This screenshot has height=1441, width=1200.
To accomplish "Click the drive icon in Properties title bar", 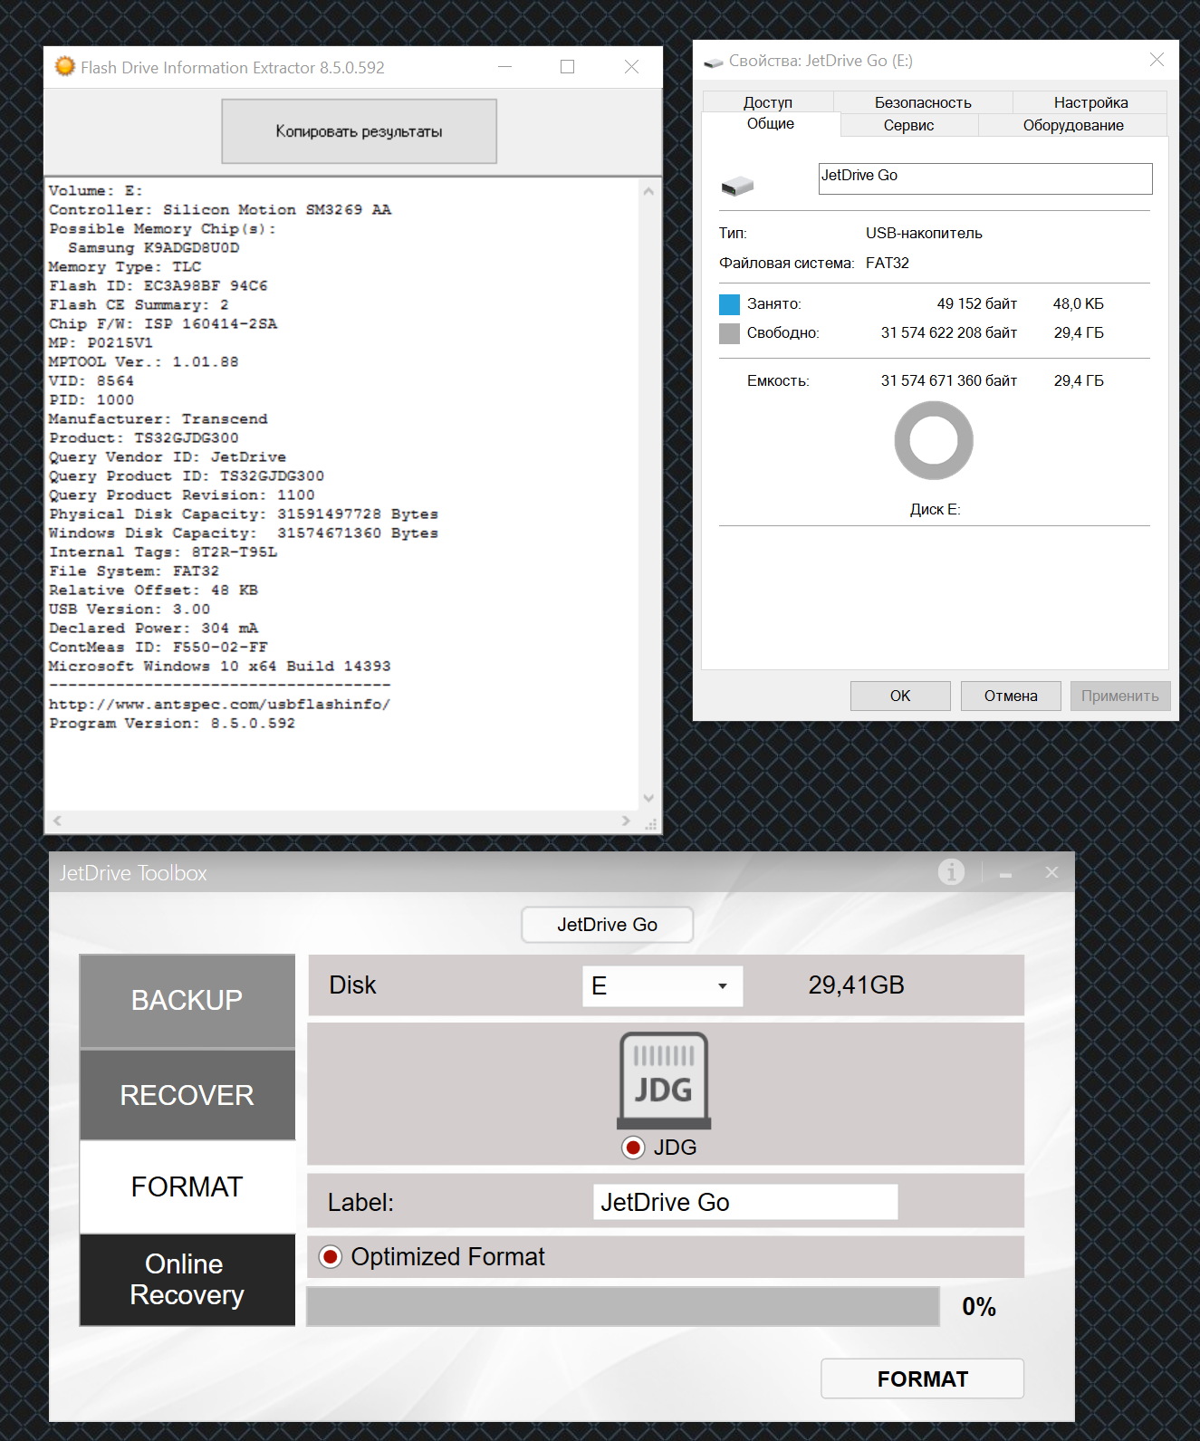I will tap(714, 62).
